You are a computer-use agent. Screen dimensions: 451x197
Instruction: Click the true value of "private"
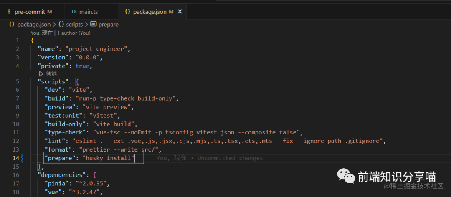tap(82, 66)
